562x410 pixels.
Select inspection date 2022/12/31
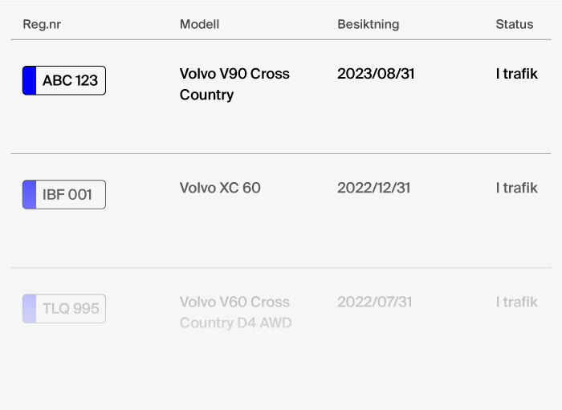click(x=374, y=188)
